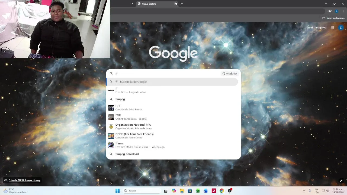
Task: Open the Google account avatar E on page
Action: 341,28
